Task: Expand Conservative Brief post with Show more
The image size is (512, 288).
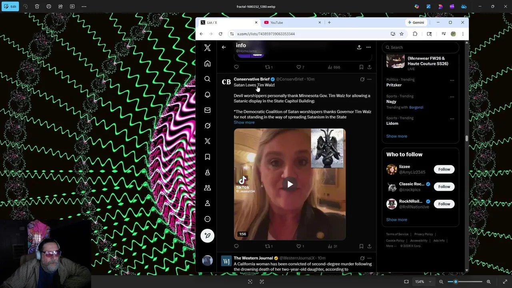Action: (x=244, y=122)
